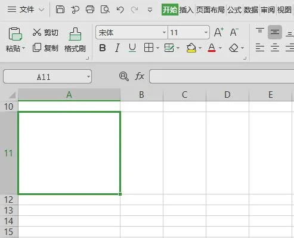Click the clear eraser icon

click(234, 48)
